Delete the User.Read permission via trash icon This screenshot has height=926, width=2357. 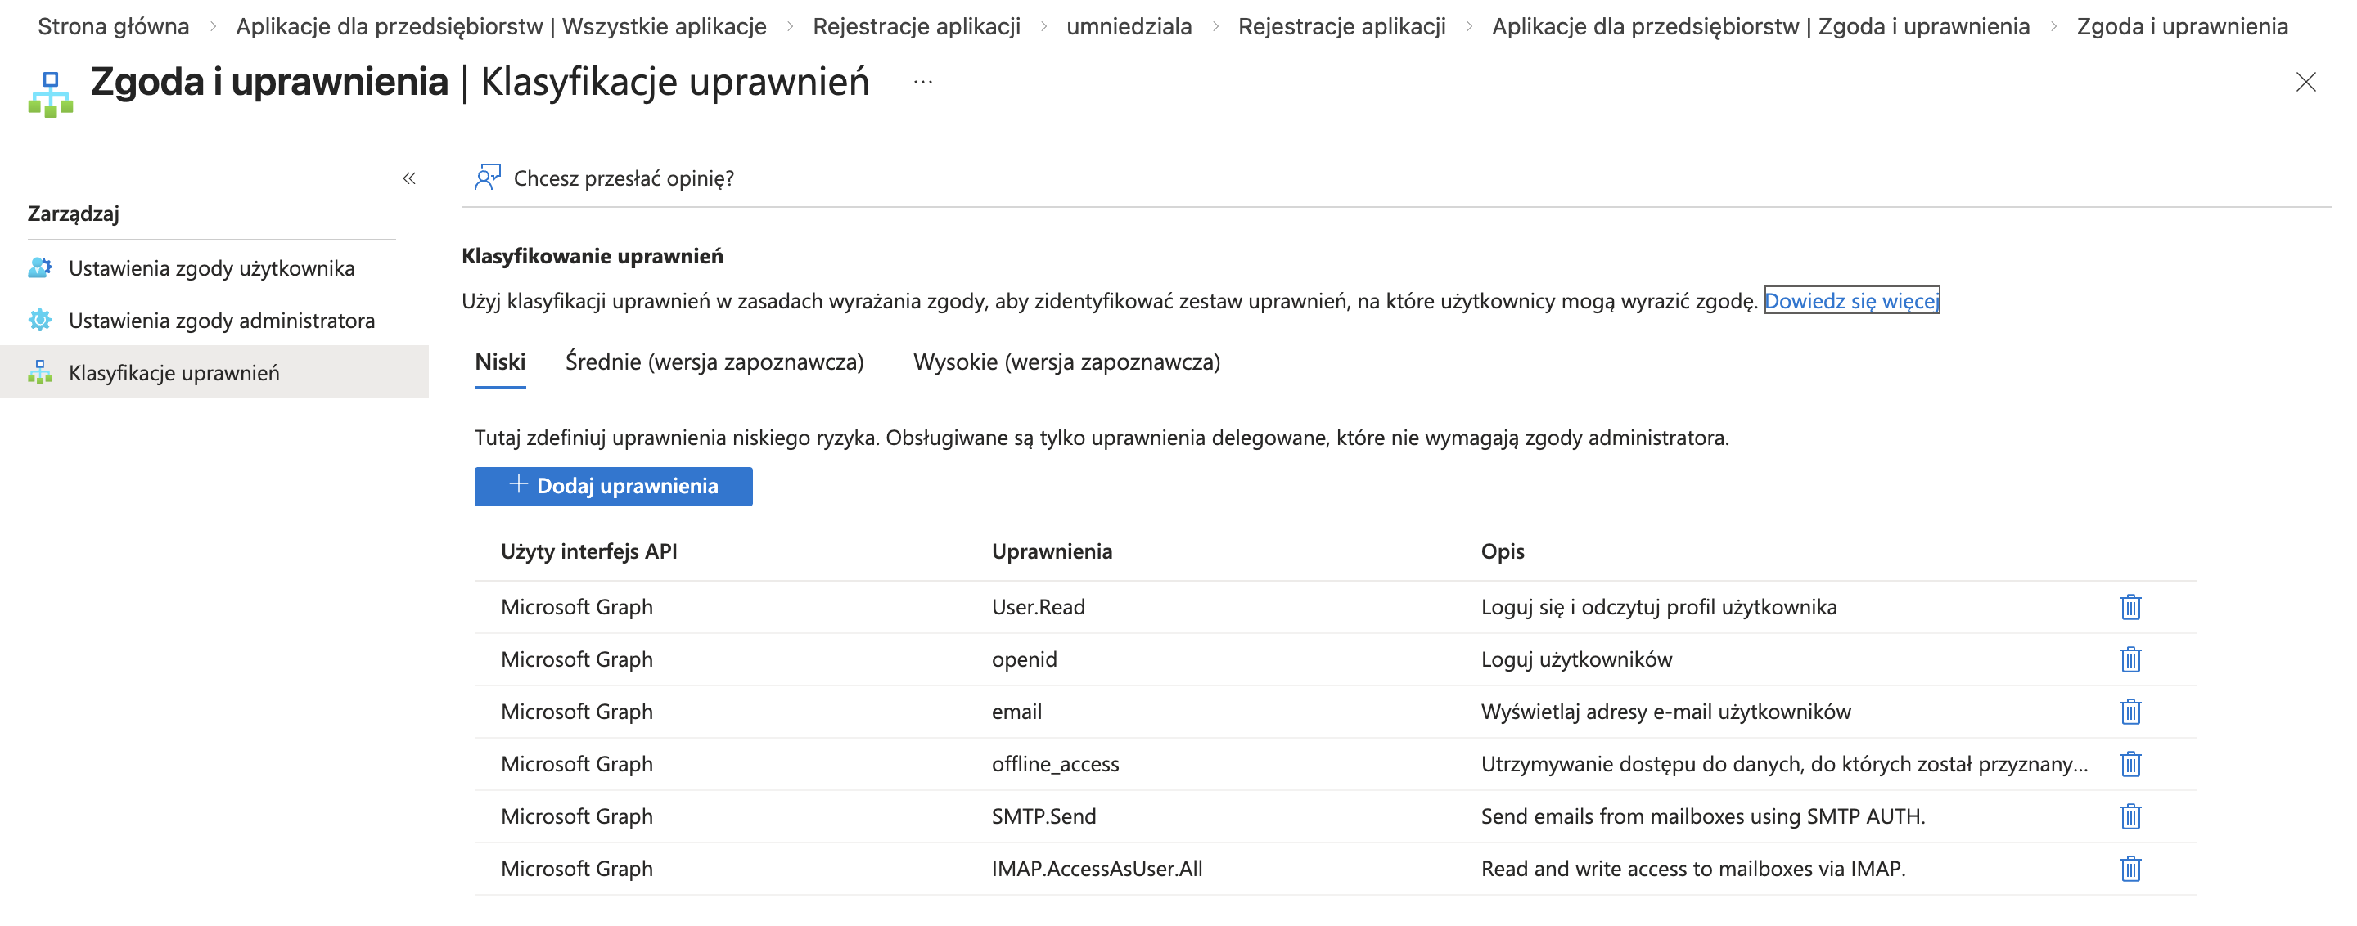click(2130, 606)
